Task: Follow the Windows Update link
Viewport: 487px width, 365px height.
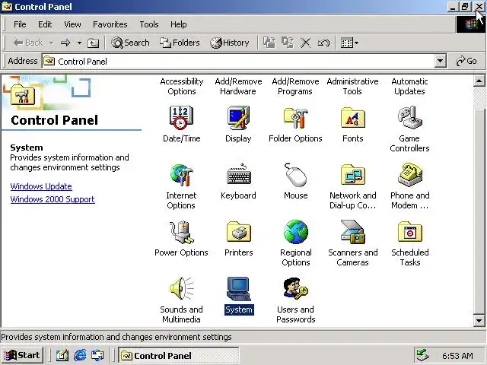Action: tap(41, 186)
